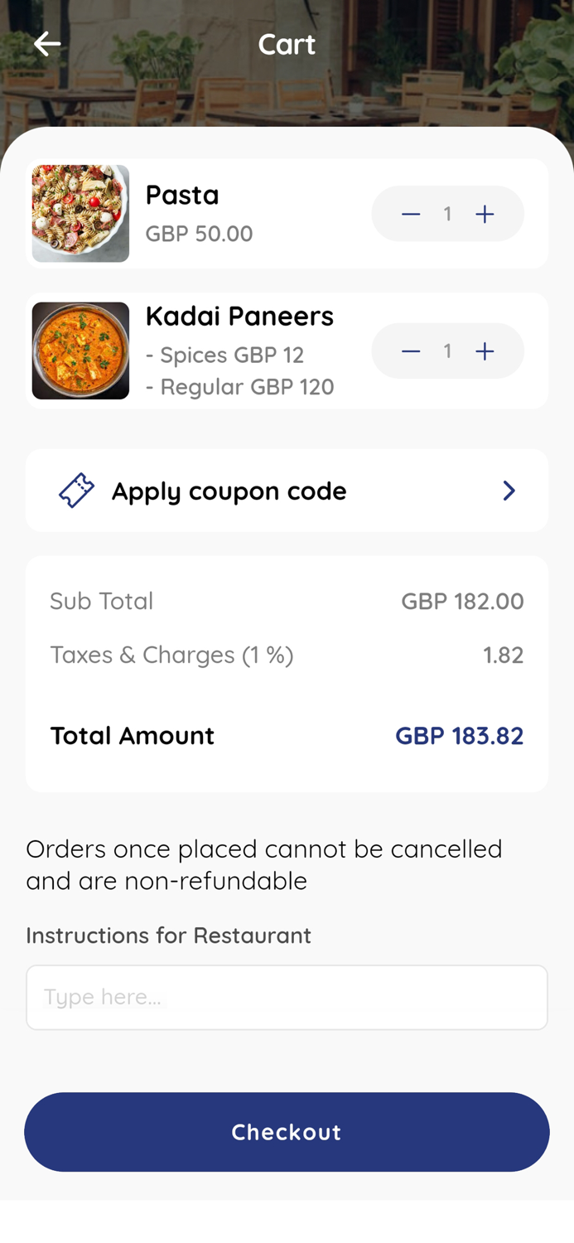Click the Cart title in header

[x=287, y=43]
